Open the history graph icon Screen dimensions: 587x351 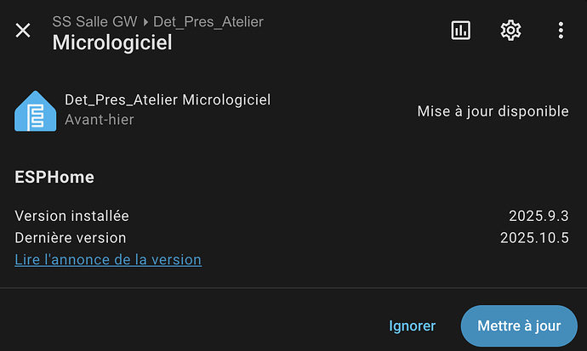[460, 31]
